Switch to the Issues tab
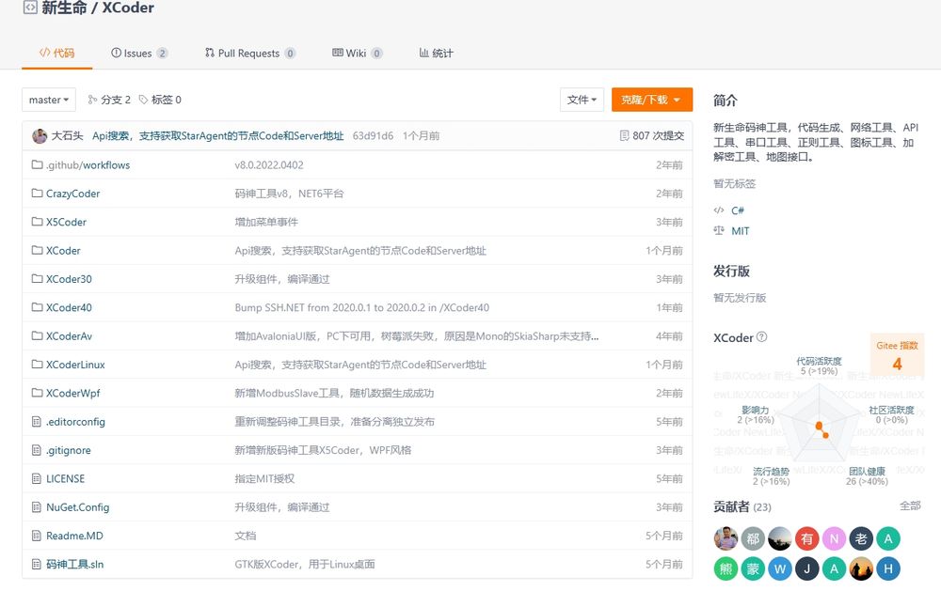The image size is (941, 591). point(139,53)
